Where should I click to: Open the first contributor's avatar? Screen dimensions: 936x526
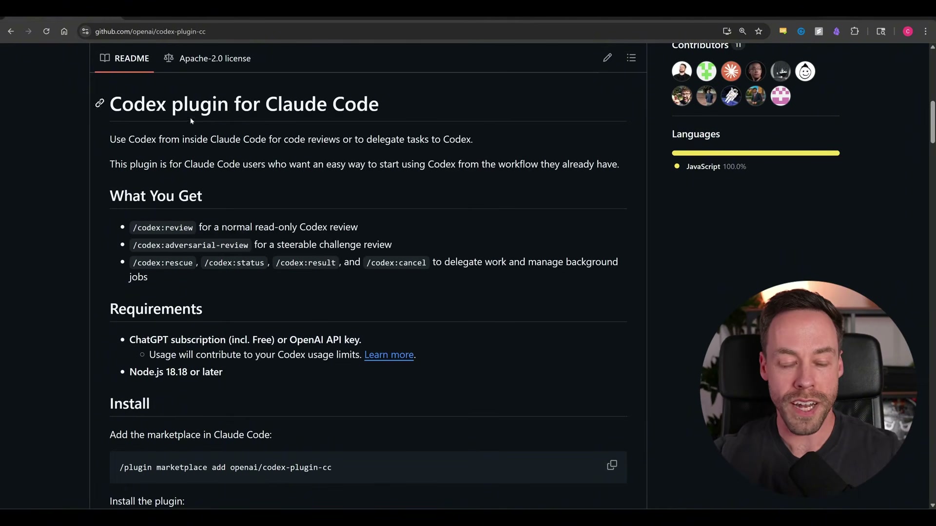click(681, 71)
